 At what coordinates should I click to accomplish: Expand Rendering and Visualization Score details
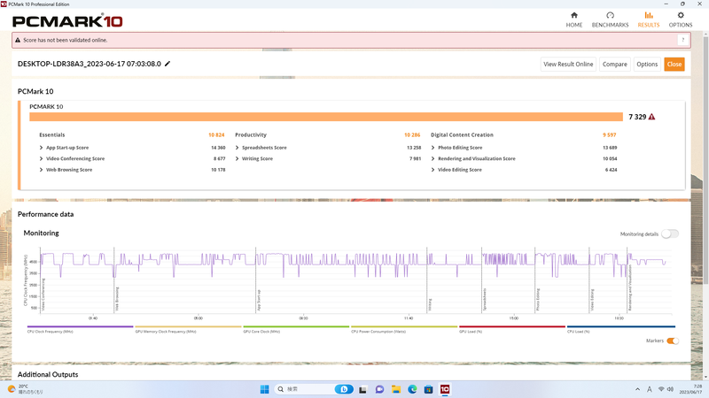point(432,159)
